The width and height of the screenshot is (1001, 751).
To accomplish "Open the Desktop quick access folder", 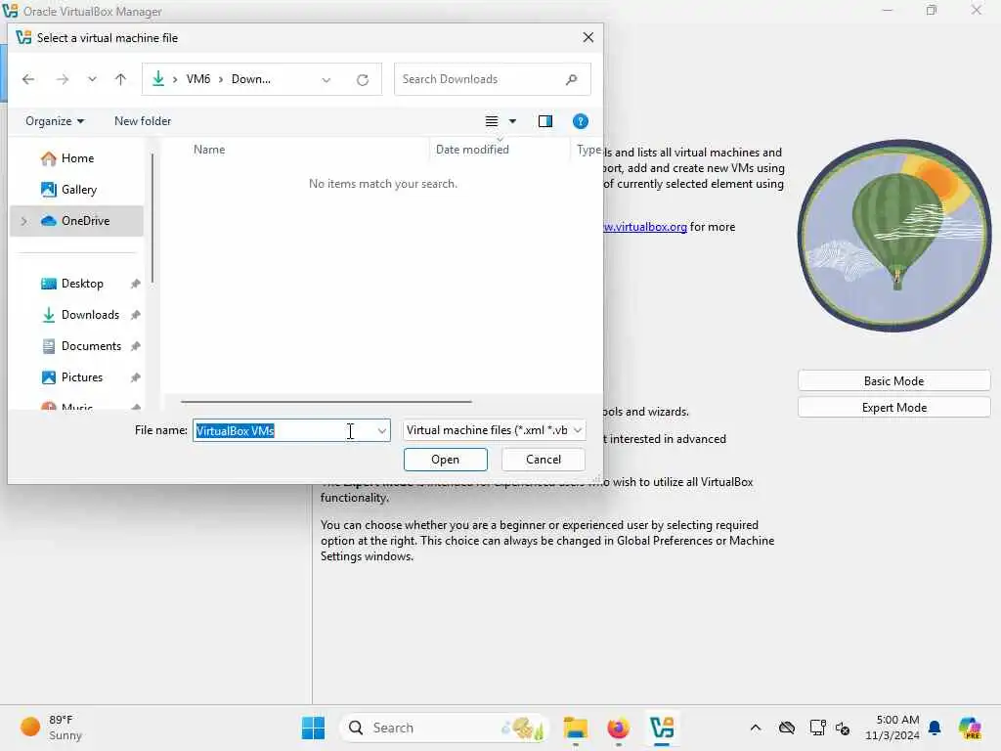I will [82, 284].
